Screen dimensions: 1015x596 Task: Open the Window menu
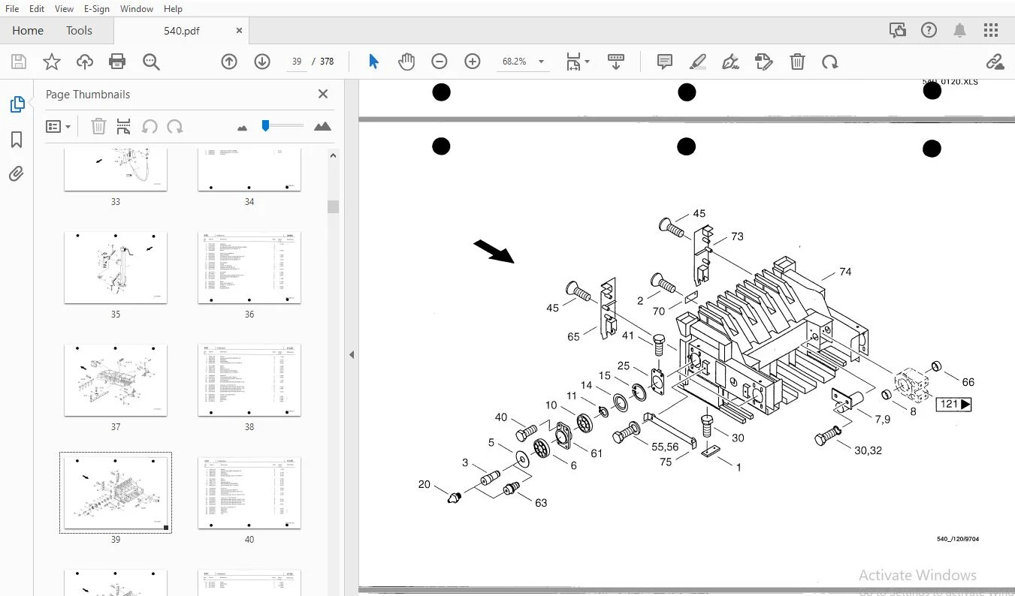(x=136, y=8)
